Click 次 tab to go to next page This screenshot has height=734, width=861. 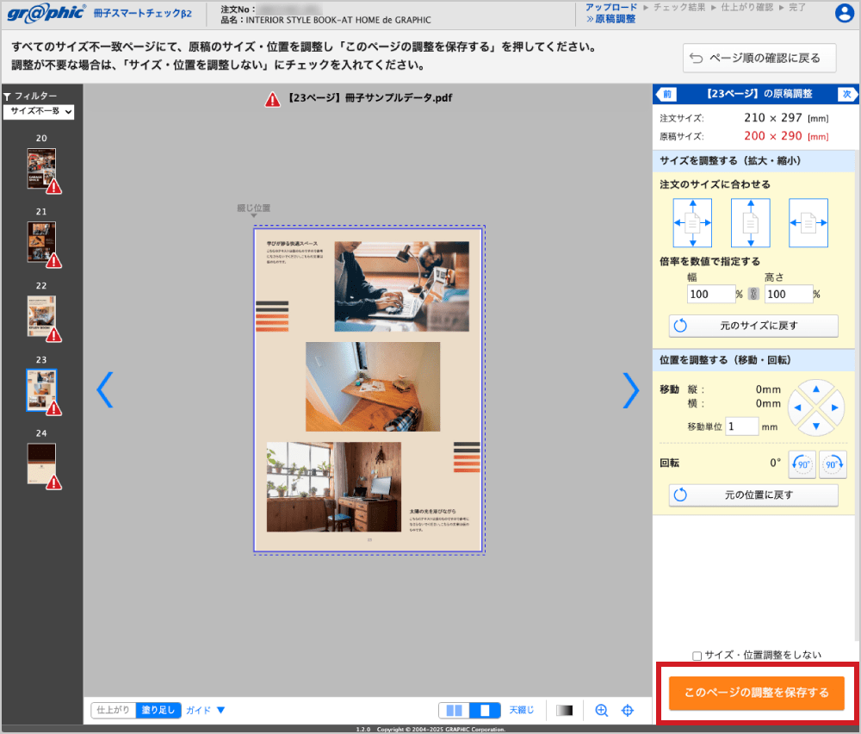pyautogui.click(x=846, y=94)
